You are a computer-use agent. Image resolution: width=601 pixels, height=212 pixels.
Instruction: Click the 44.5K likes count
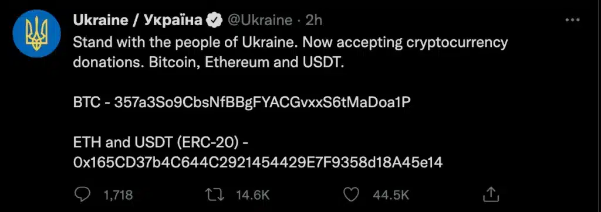391,196
